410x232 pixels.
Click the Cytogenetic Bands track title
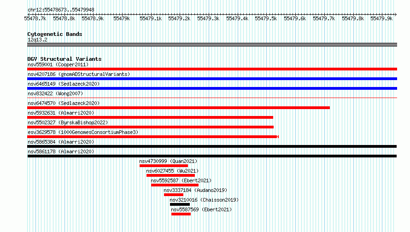point(55,34)
